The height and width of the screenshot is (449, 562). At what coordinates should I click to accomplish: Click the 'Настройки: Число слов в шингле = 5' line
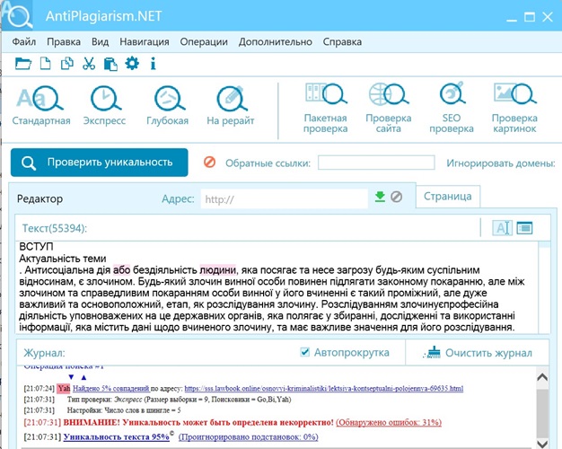(124, 410)
